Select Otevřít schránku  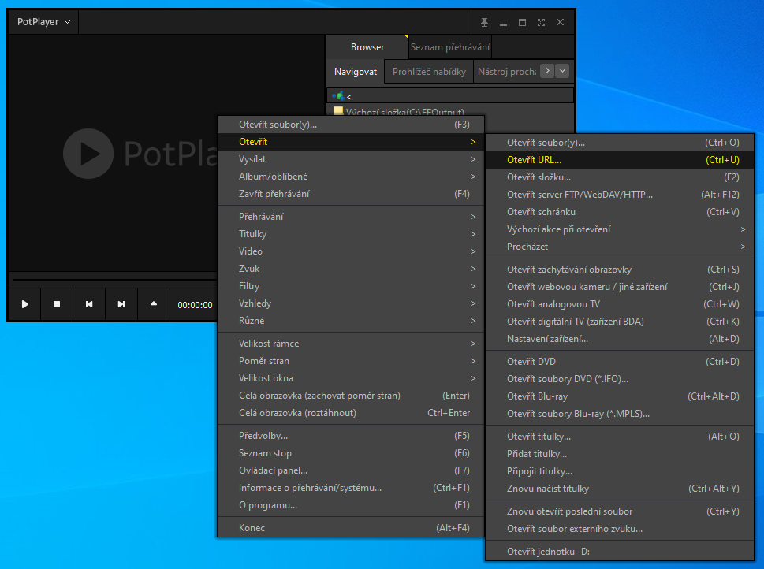click(x=620, y=212)
